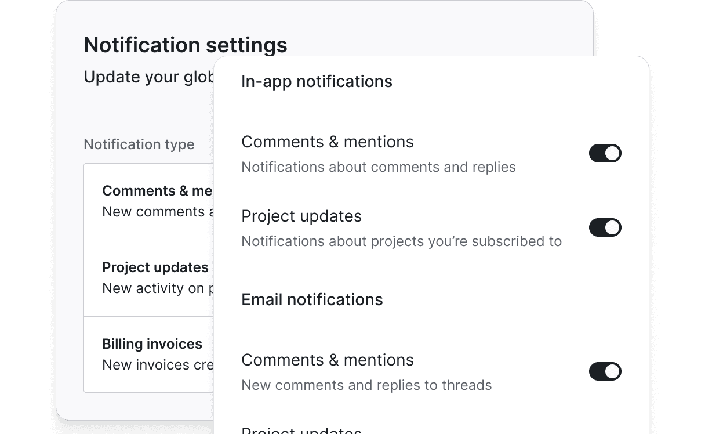The width and height of the screenshot is (705, 434).
Task: Click the notifications about comments and replies text
Action: [379, 167]
